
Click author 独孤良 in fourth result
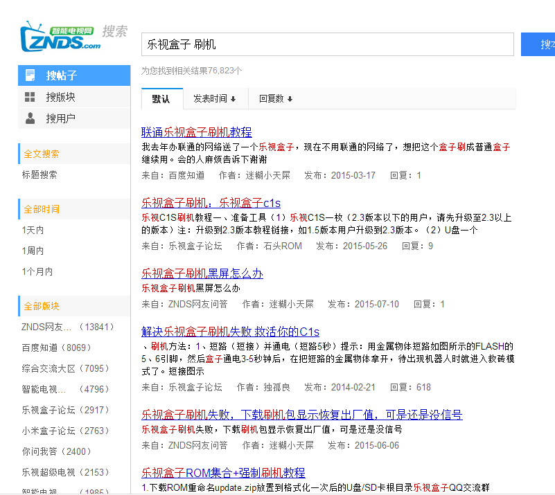point(276,387)
